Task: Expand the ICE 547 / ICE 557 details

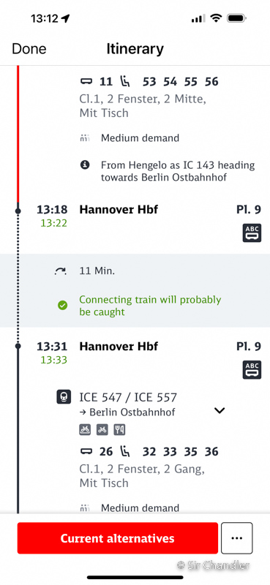Action: [220, 410]
